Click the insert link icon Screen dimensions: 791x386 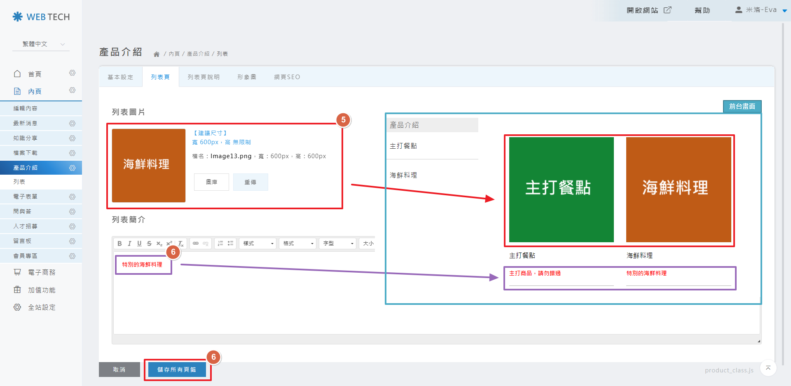coord(196,243)
